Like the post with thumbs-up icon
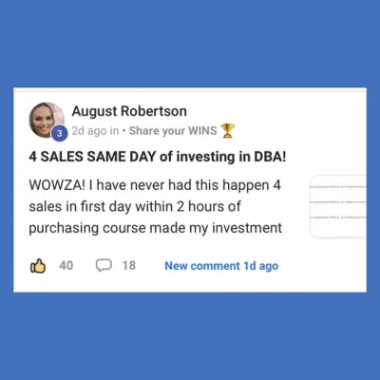This screenshot has height=380, width=380. pos(38,266)
